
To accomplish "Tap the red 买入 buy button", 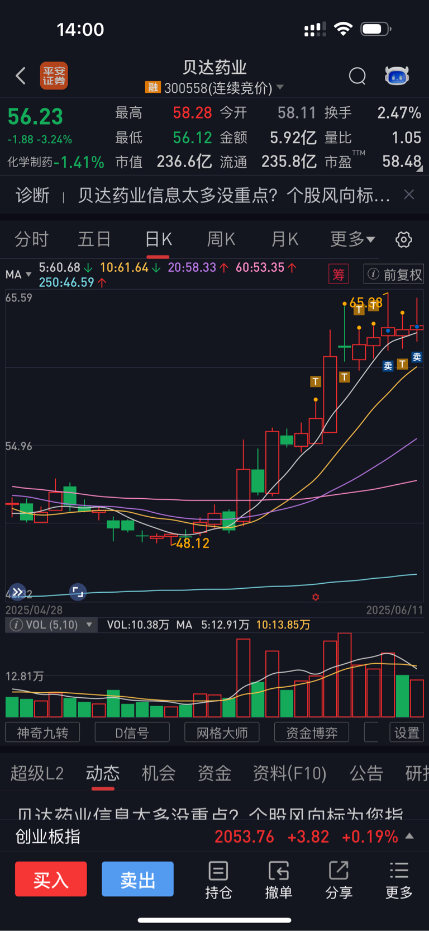I will [51, 880].
